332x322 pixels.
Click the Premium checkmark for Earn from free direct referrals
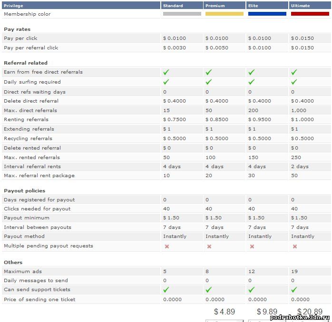(x=208, y=72)
